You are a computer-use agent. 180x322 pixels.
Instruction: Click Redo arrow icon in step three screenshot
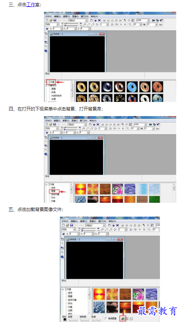point(64,20)
